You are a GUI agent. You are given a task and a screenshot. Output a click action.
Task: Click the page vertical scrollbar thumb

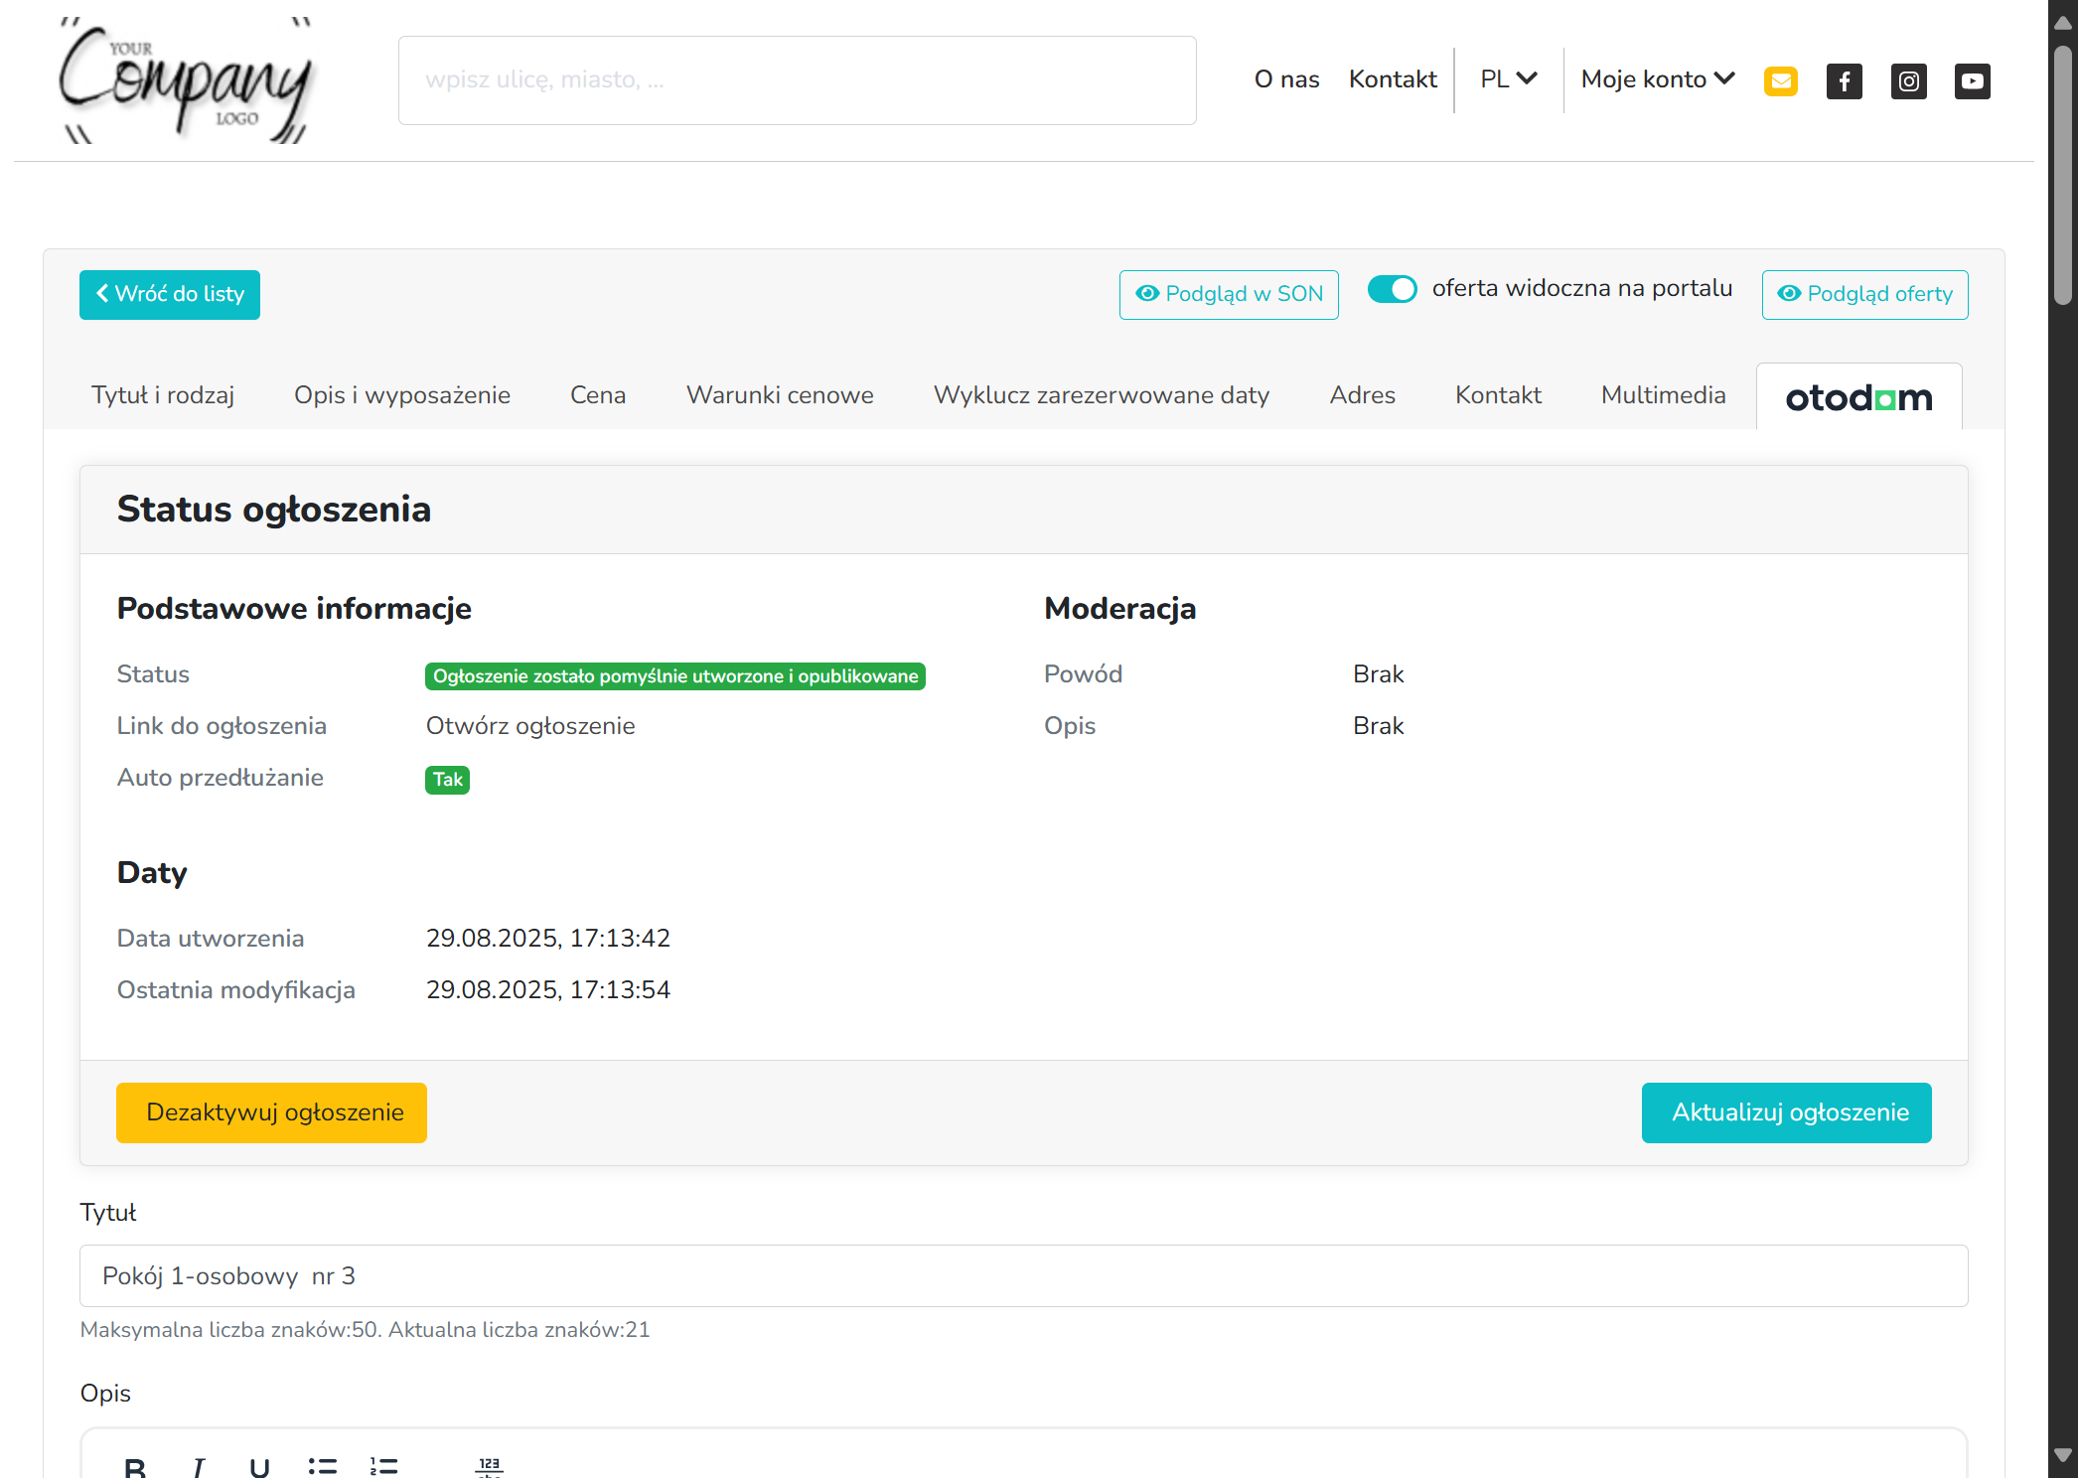[2063, 174]
